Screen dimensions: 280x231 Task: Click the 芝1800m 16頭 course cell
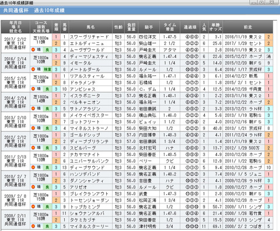(x=41, y=216)
